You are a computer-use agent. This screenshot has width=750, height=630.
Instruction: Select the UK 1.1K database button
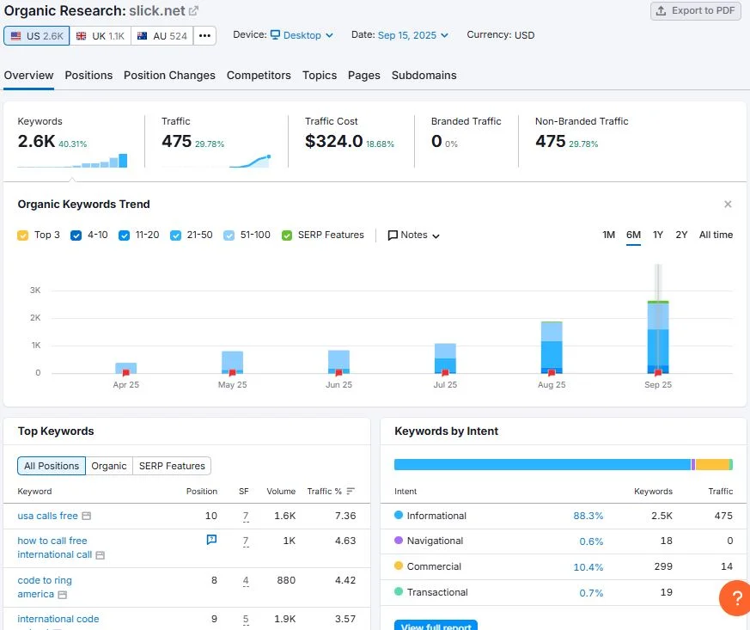(x=100, y=36)
